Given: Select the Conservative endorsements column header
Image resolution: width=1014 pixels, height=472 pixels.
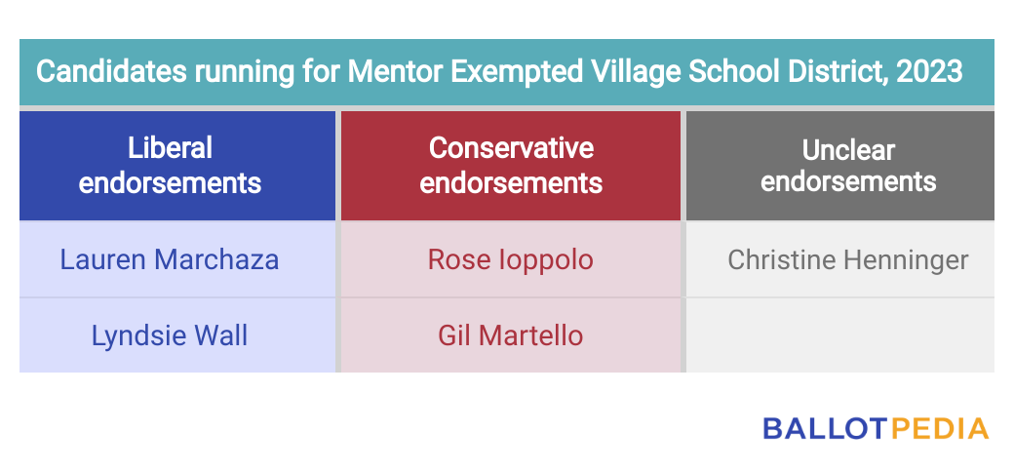Looking at the screenshot, I should [511, 165].
